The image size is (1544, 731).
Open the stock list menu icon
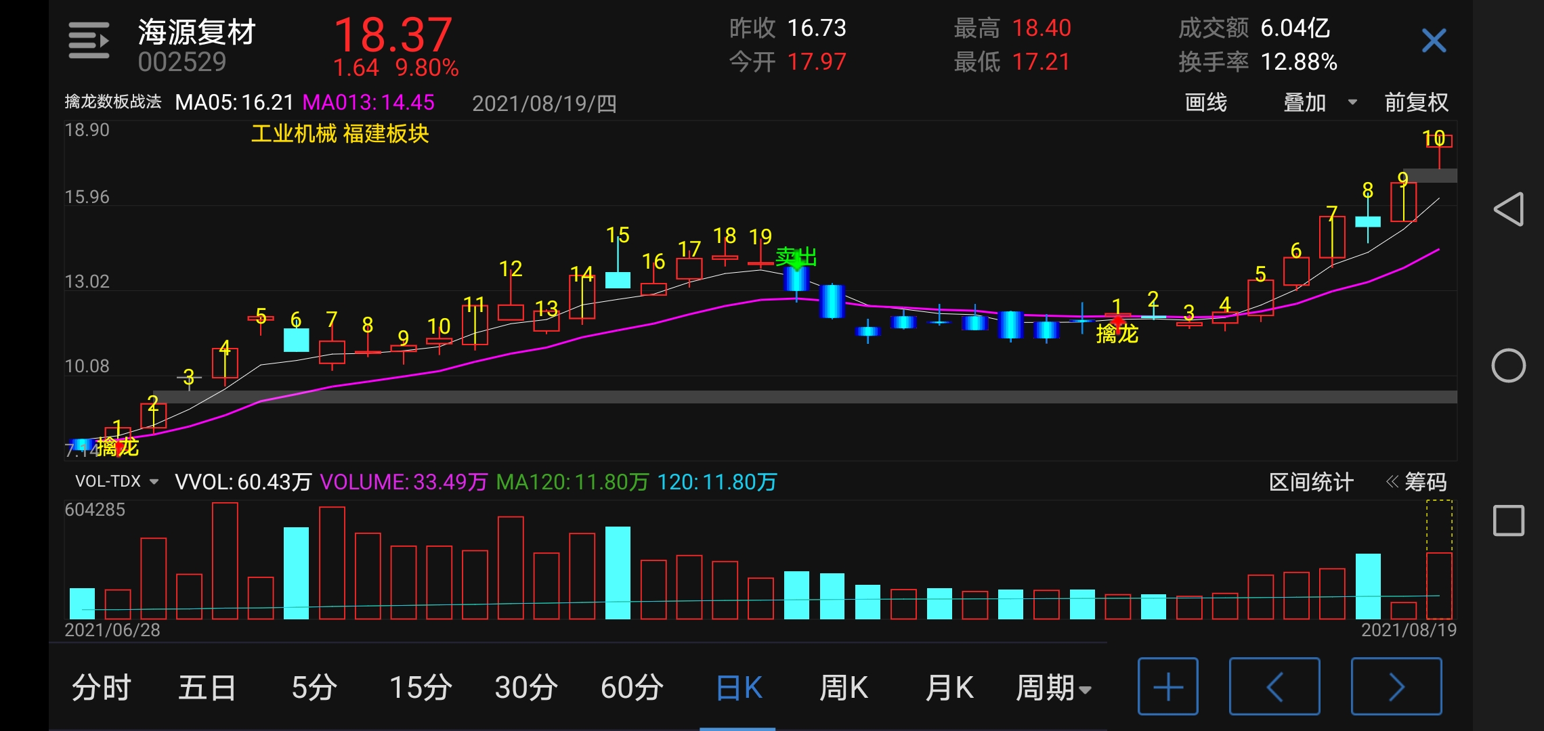click(x=89, y=41)
